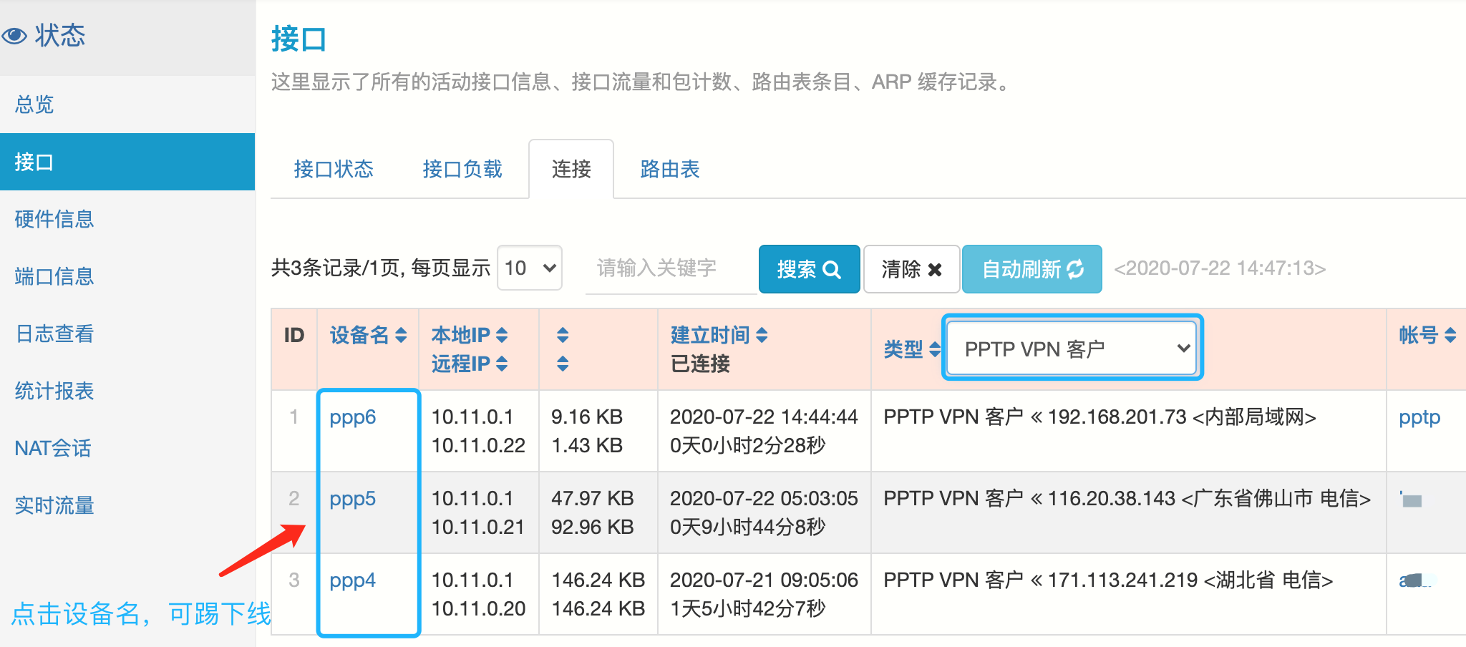Open the 路由表 tab
The image size is (1466, 647).
pyautogui.click(x=669, y=170)
